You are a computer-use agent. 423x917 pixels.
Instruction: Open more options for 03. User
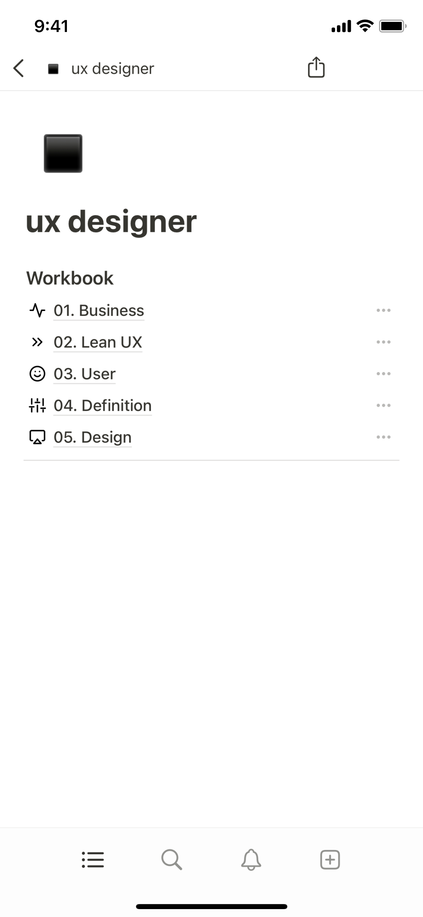coord(383,374)
